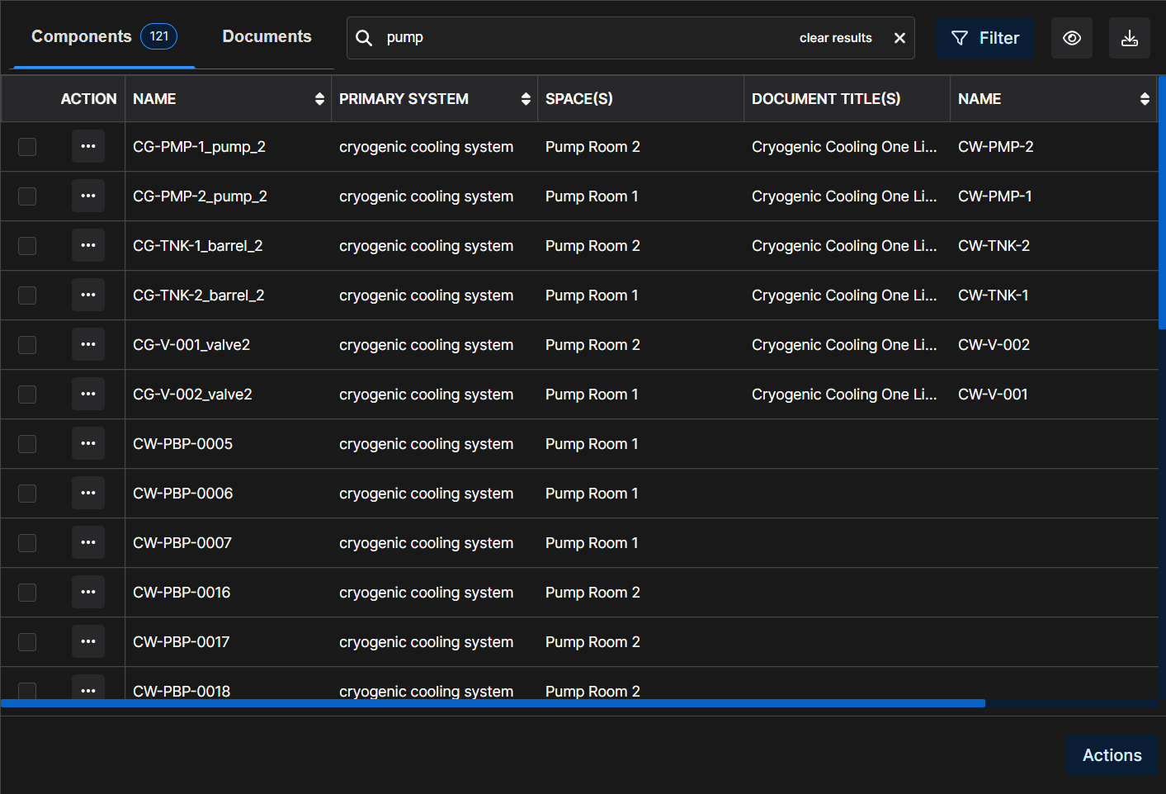1166x794 pixels.
Task: Open the Actions menu button
Action: [x=1112, y=755]
